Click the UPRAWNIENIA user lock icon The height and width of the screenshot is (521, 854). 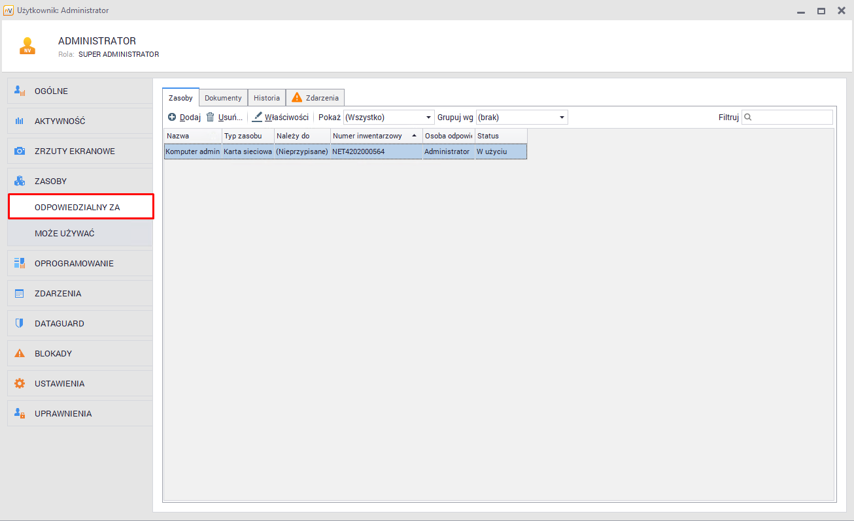coord(20,414)
